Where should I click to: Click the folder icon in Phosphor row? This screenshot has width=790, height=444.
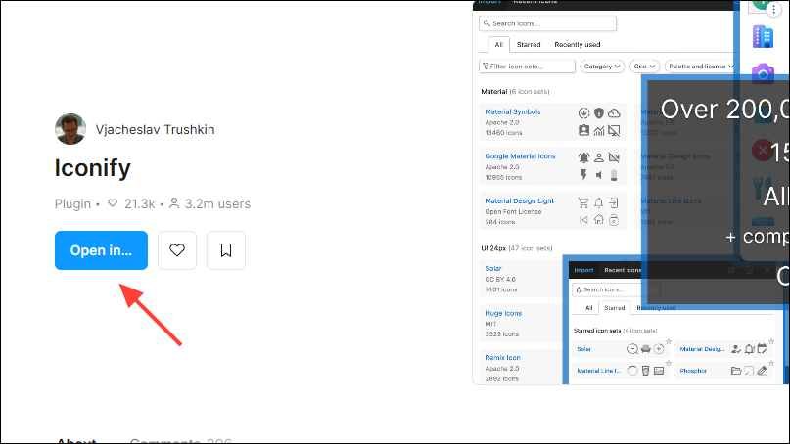(736, 371)
